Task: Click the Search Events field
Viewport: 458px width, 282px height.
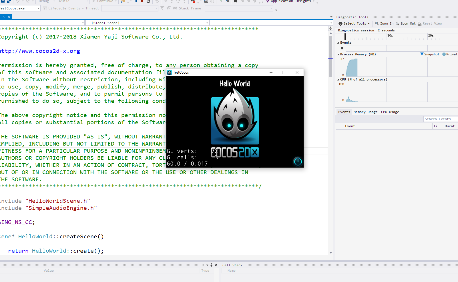Action: tap(441, 119)
